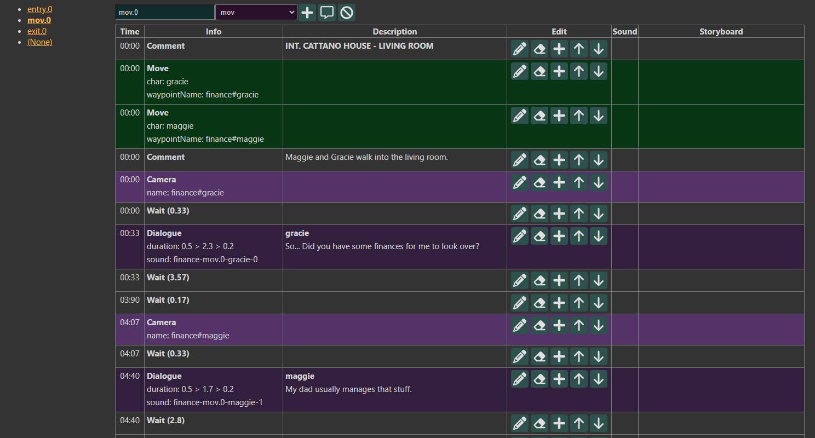Open the entry.0 link in sidebar
815x438 pixels.
(40, 9)
